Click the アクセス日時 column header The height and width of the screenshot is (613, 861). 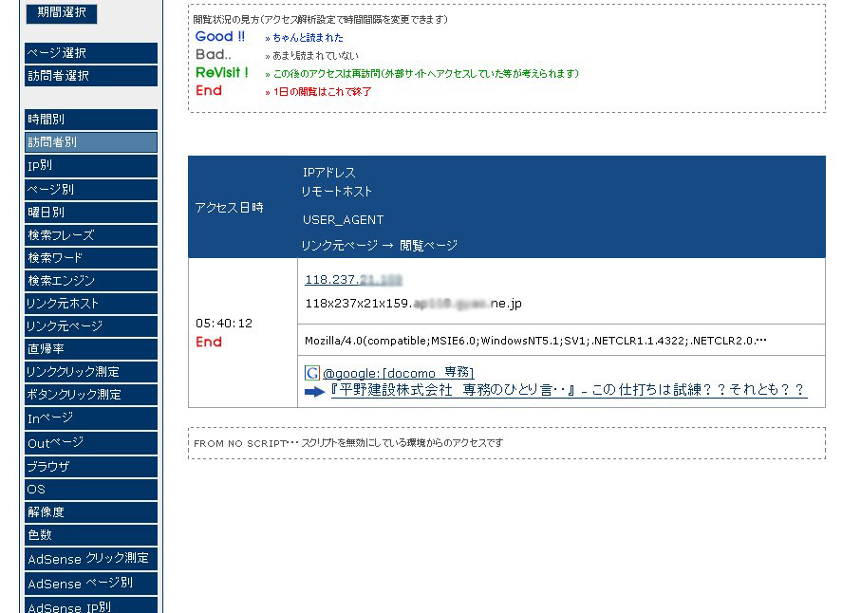coord(229,208)
